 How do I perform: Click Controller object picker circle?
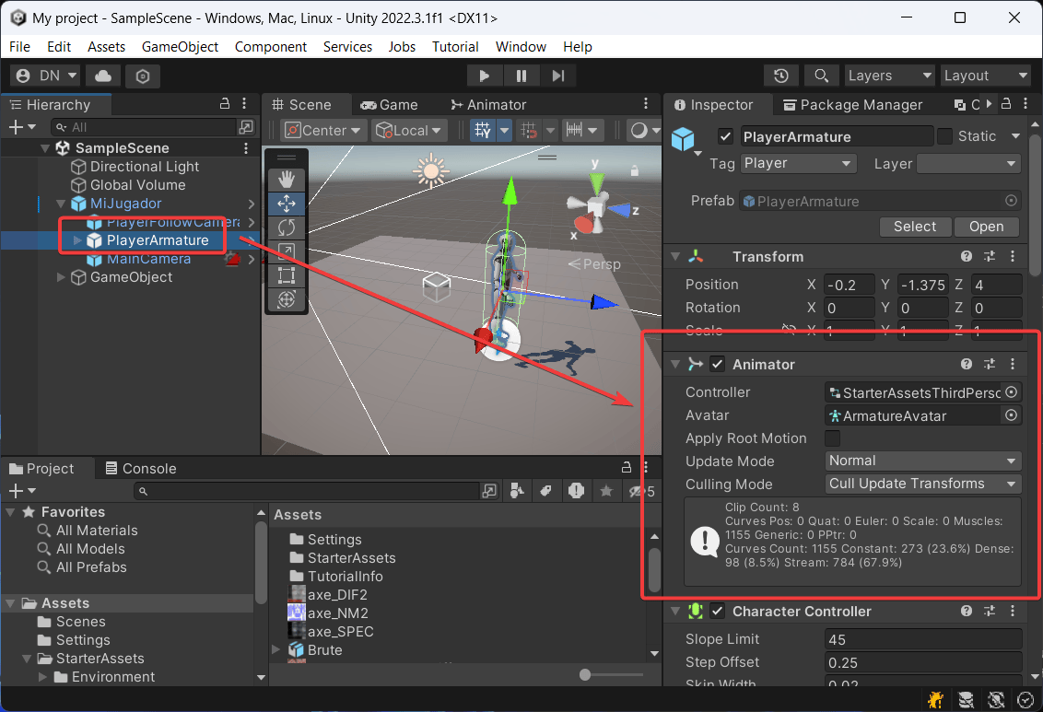tap(1011, 392)
